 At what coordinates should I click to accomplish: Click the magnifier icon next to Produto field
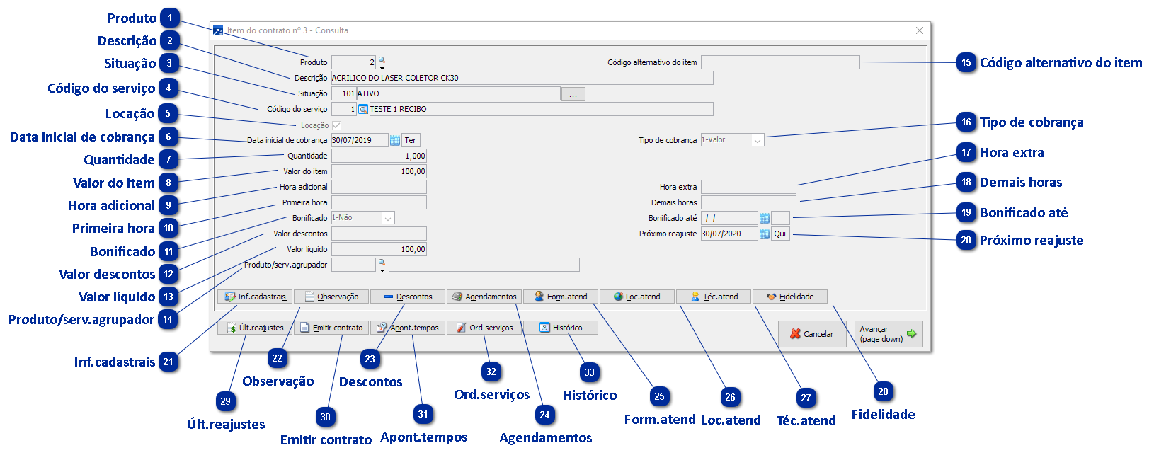point(382,60)
